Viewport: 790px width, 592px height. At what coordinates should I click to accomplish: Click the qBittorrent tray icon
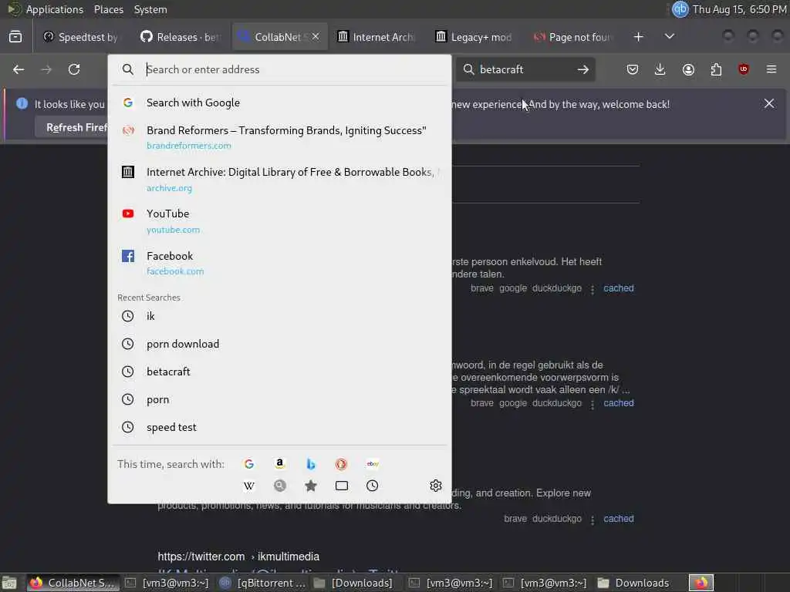pyautogui.click(x=680, y=9)
